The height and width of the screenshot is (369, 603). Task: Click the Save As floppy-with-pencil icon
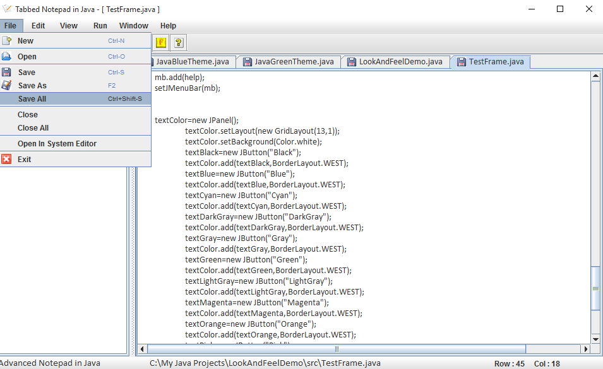8,85
